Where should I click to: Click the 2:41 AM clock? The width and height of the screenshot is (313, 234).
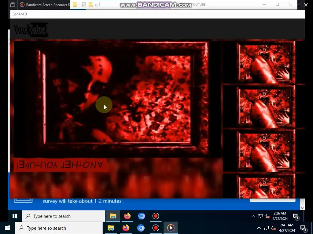[287, 228]
